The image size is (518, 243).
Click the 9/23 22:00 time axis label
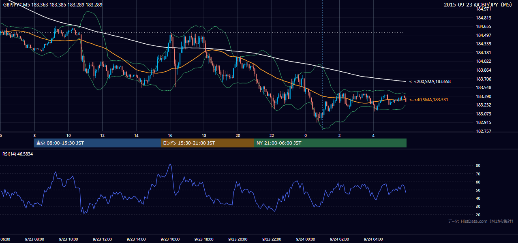[x=272, y=239]
